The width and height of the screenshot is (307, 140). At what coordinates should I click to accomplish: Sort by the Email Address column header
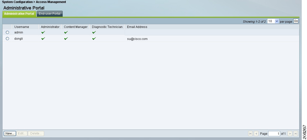tap(137, 27)
